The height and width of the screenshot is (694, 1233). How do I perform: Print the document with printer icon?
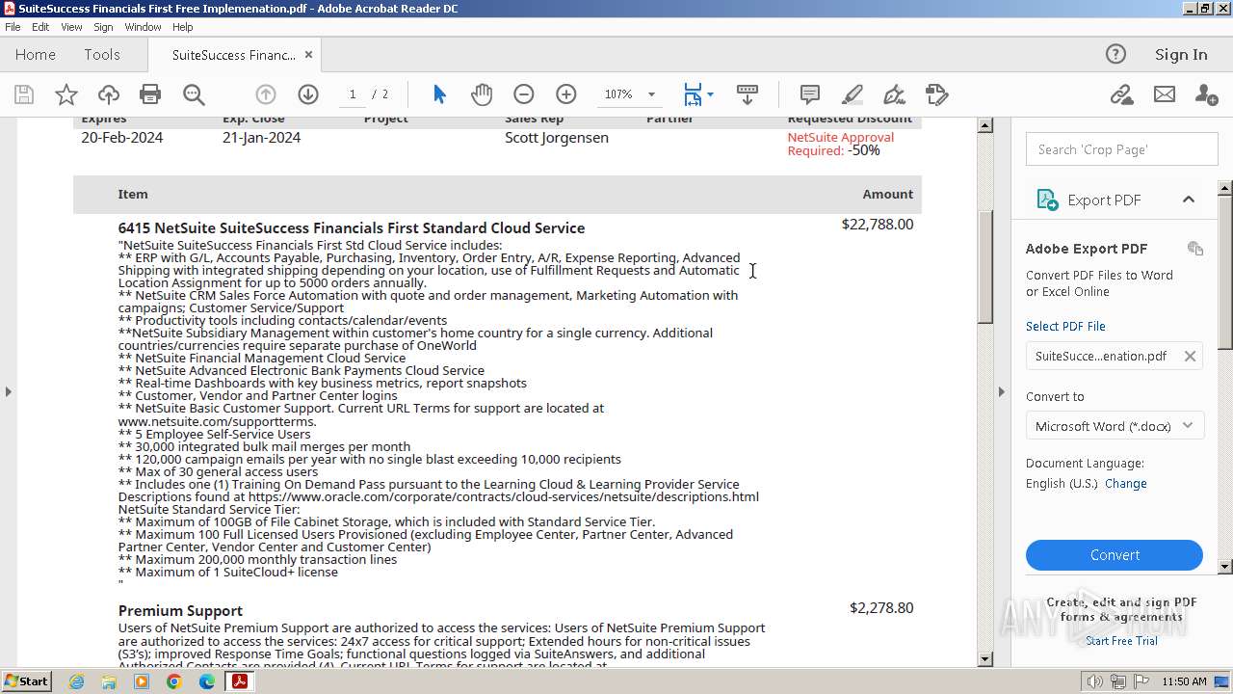coord(150,94)
